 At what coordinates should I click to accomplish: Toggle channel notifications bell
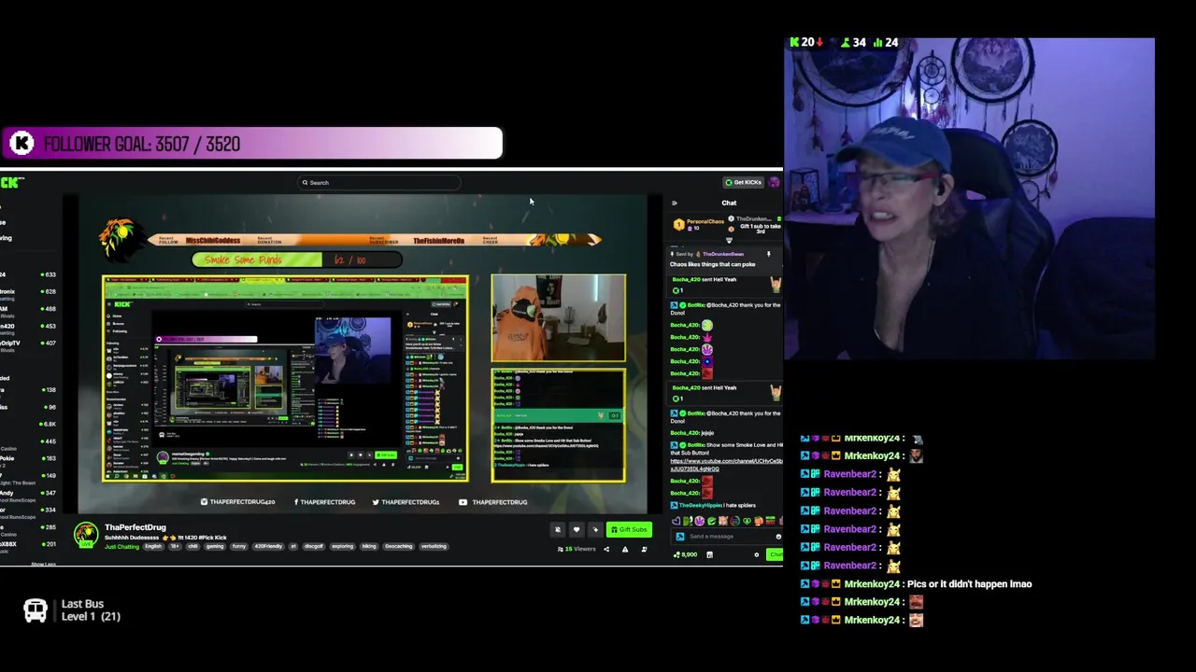(558, 529)
